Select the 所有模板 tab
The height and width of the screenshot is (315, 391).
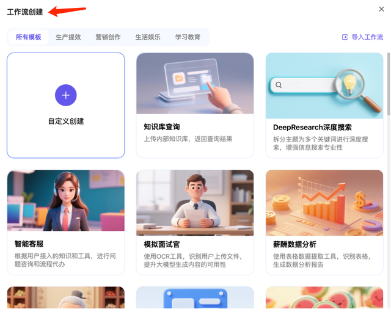point(29,37)
